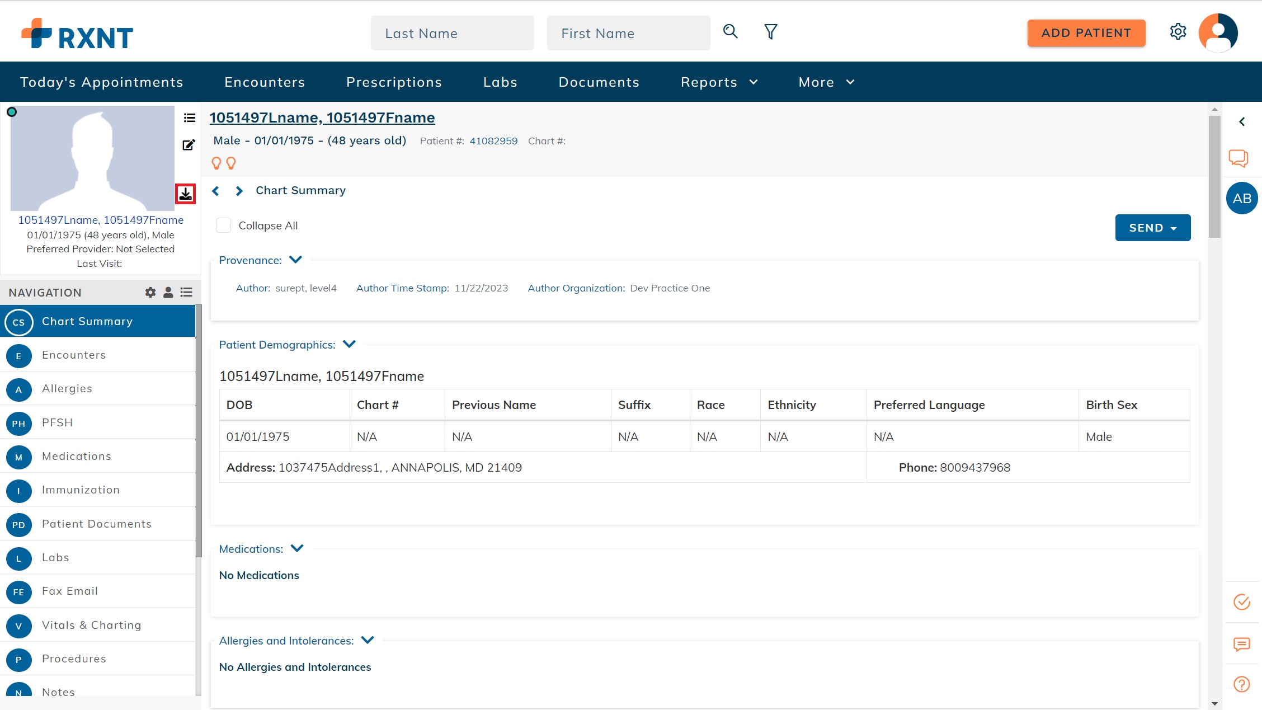Open the list icon next to patient photo
This screenshot has height=710, width=1262.
[x=190, y=118]
